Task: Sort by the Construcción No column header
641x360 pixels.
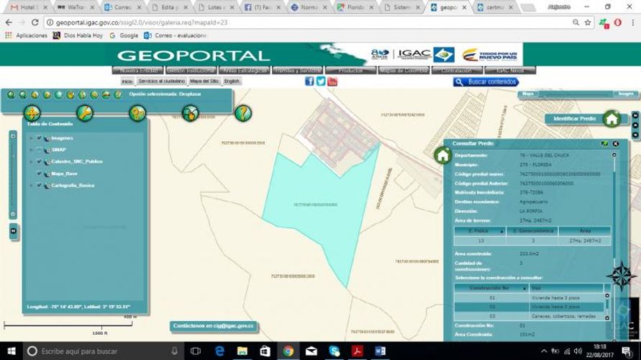Action: [x=491, y=289]
